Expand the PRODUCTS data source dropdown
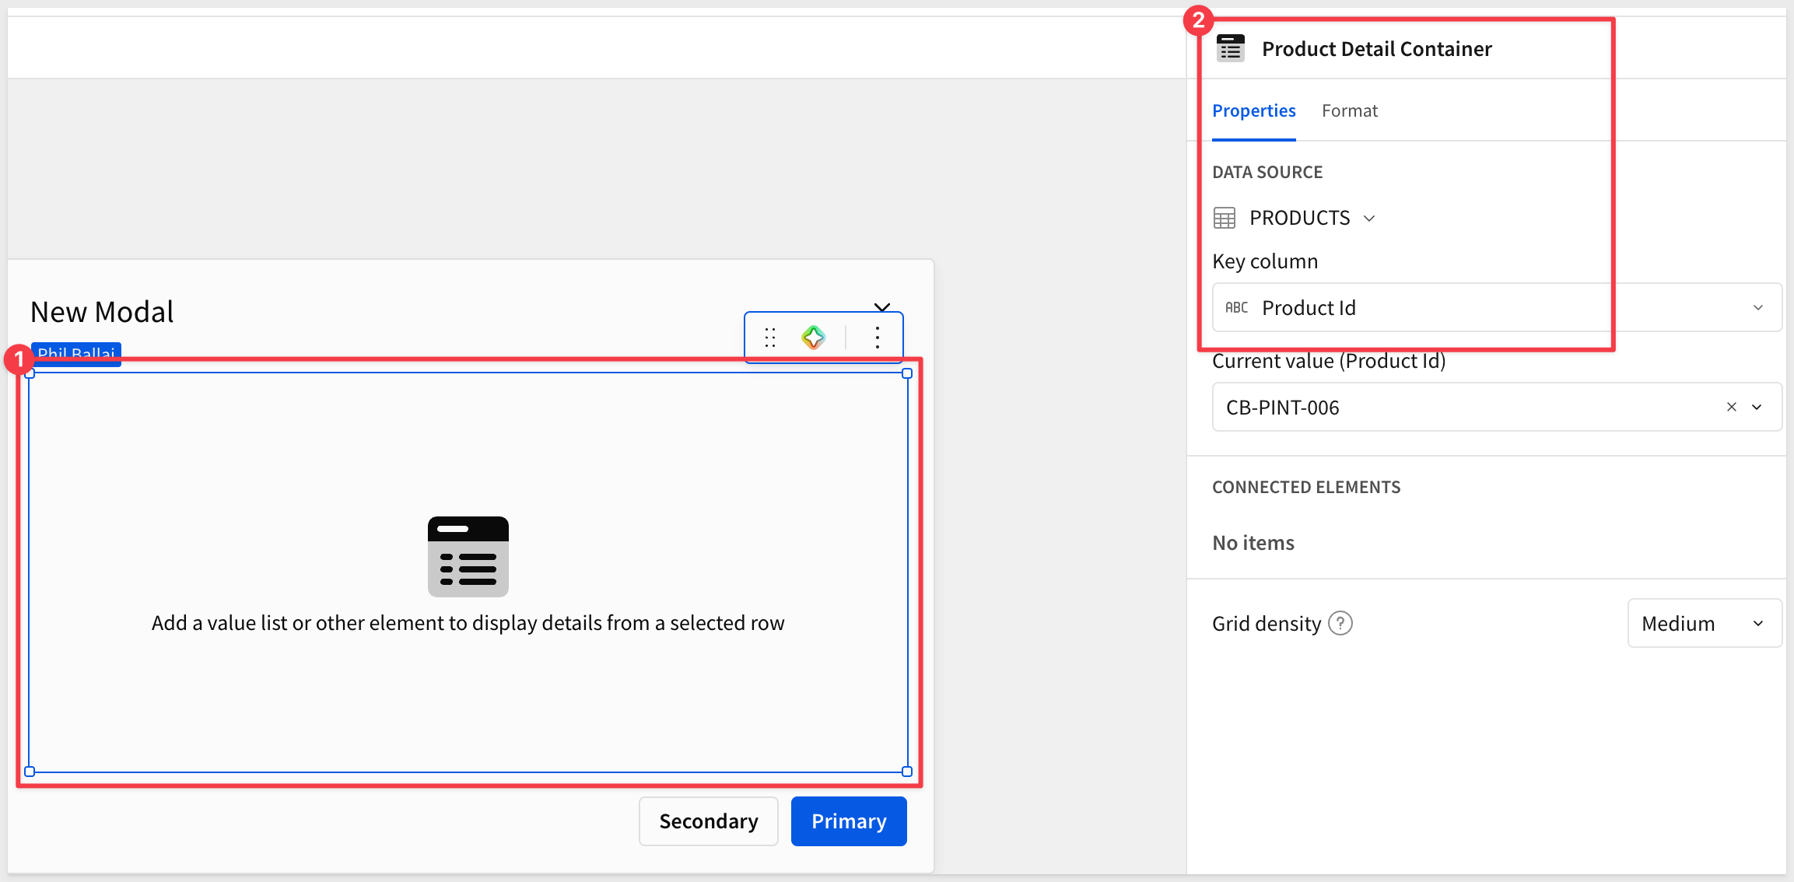The image size is (1794, 882). 1370,219
